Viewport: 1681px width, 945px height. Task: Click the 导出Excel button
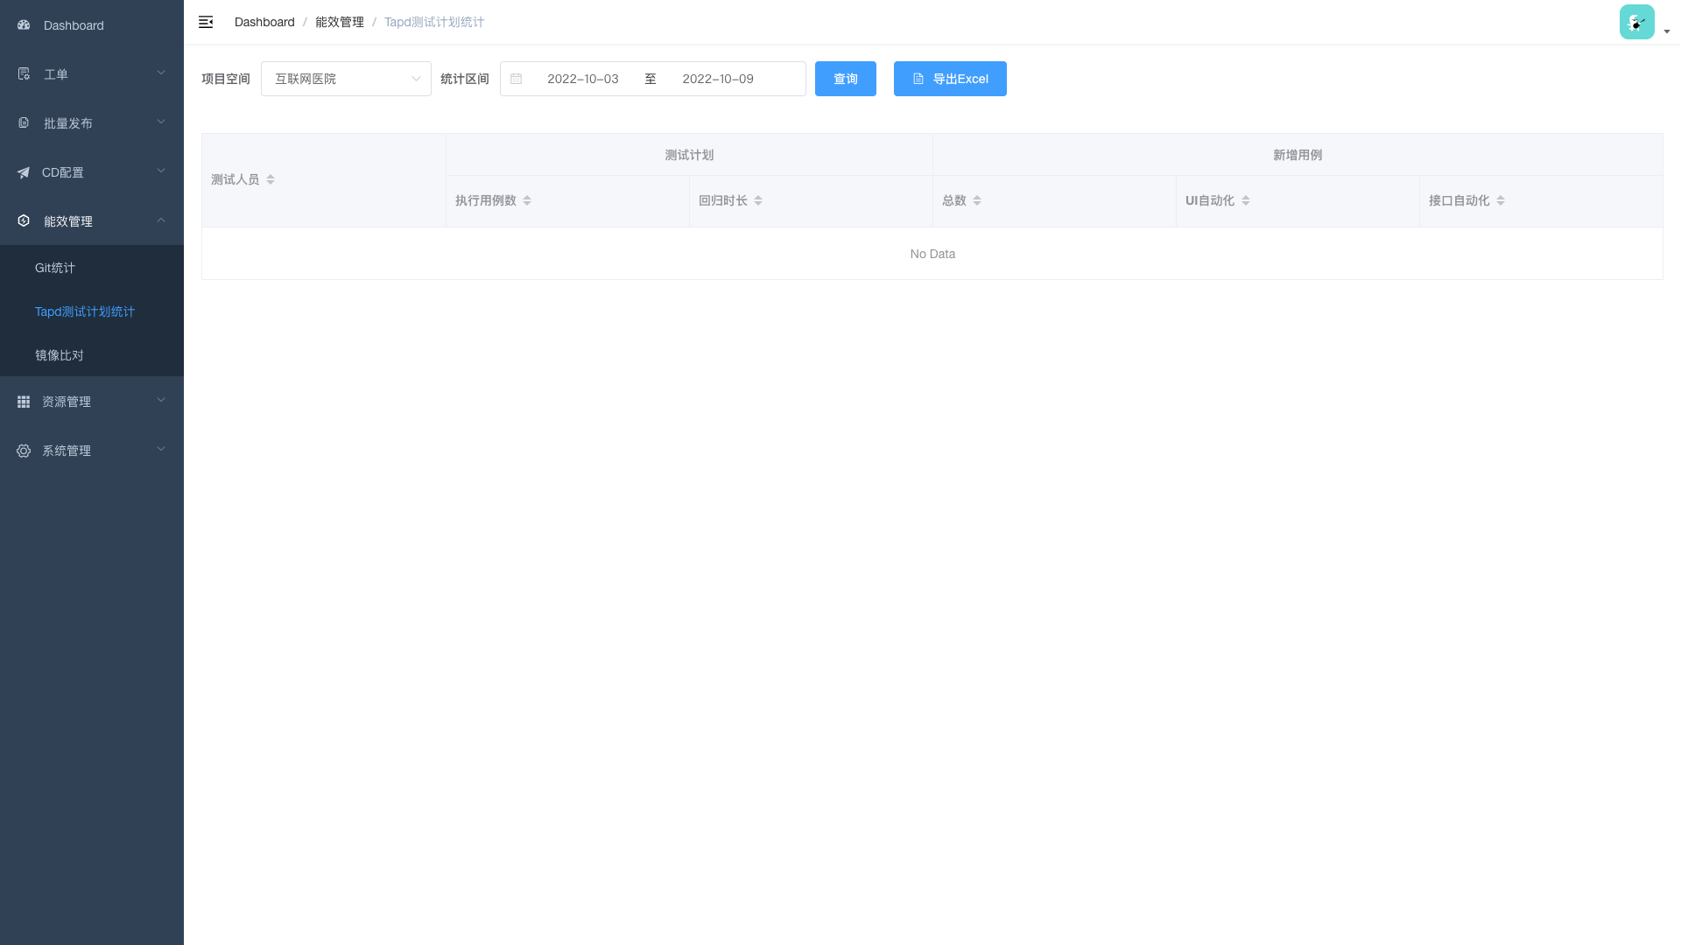click(x=950, y=79)
